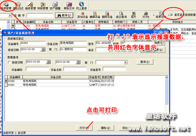Select row 01001 in scrap list
Screen dimensions: 196x136
59,85
